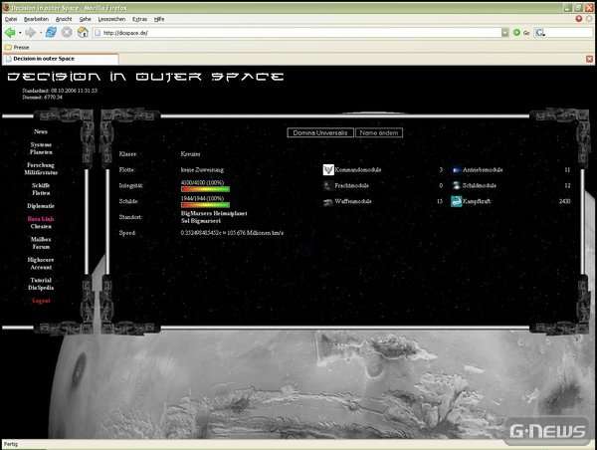
Task: Open Flotten in the sidebar
Action: [41, 193]
